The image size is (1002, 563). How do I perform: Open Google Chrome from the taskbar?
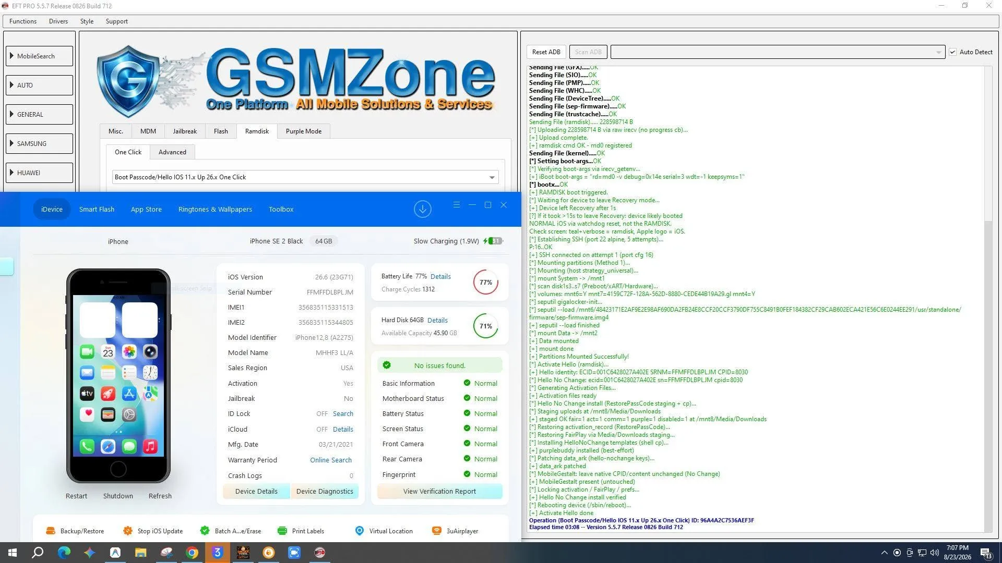click(x=192, y=553)
